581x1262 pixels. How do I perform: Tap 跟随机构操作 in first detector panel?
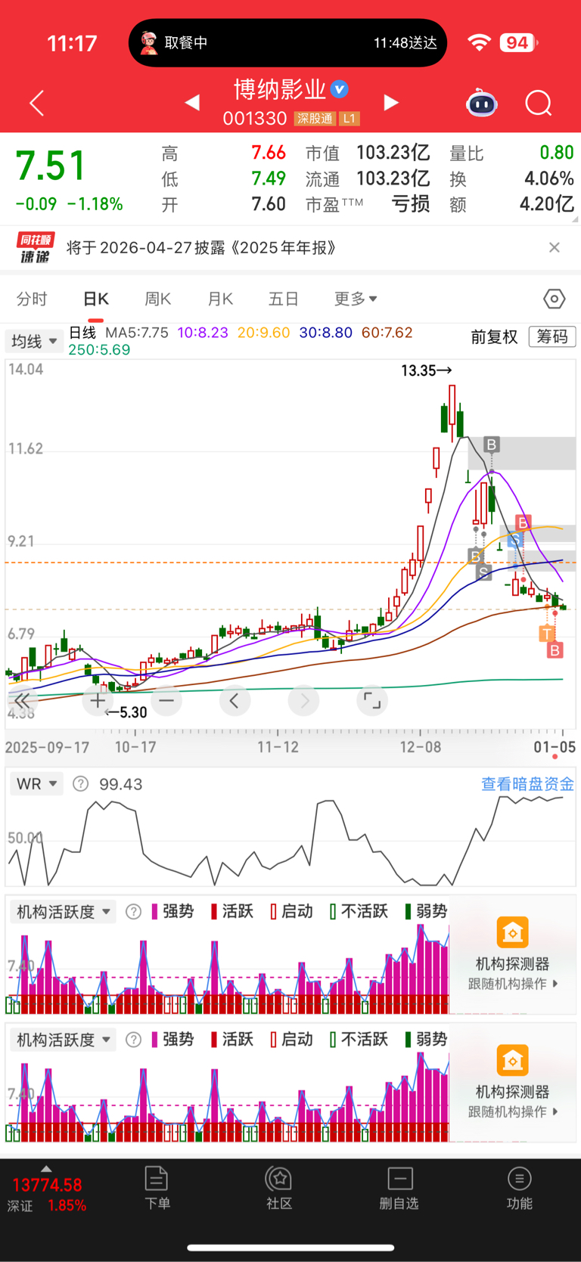click(x=513, y=984)
